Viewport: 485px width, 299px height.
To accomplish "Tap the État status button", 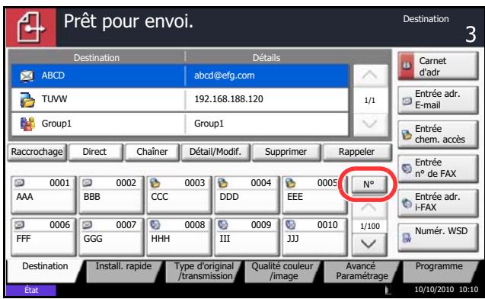I will 31,291.
